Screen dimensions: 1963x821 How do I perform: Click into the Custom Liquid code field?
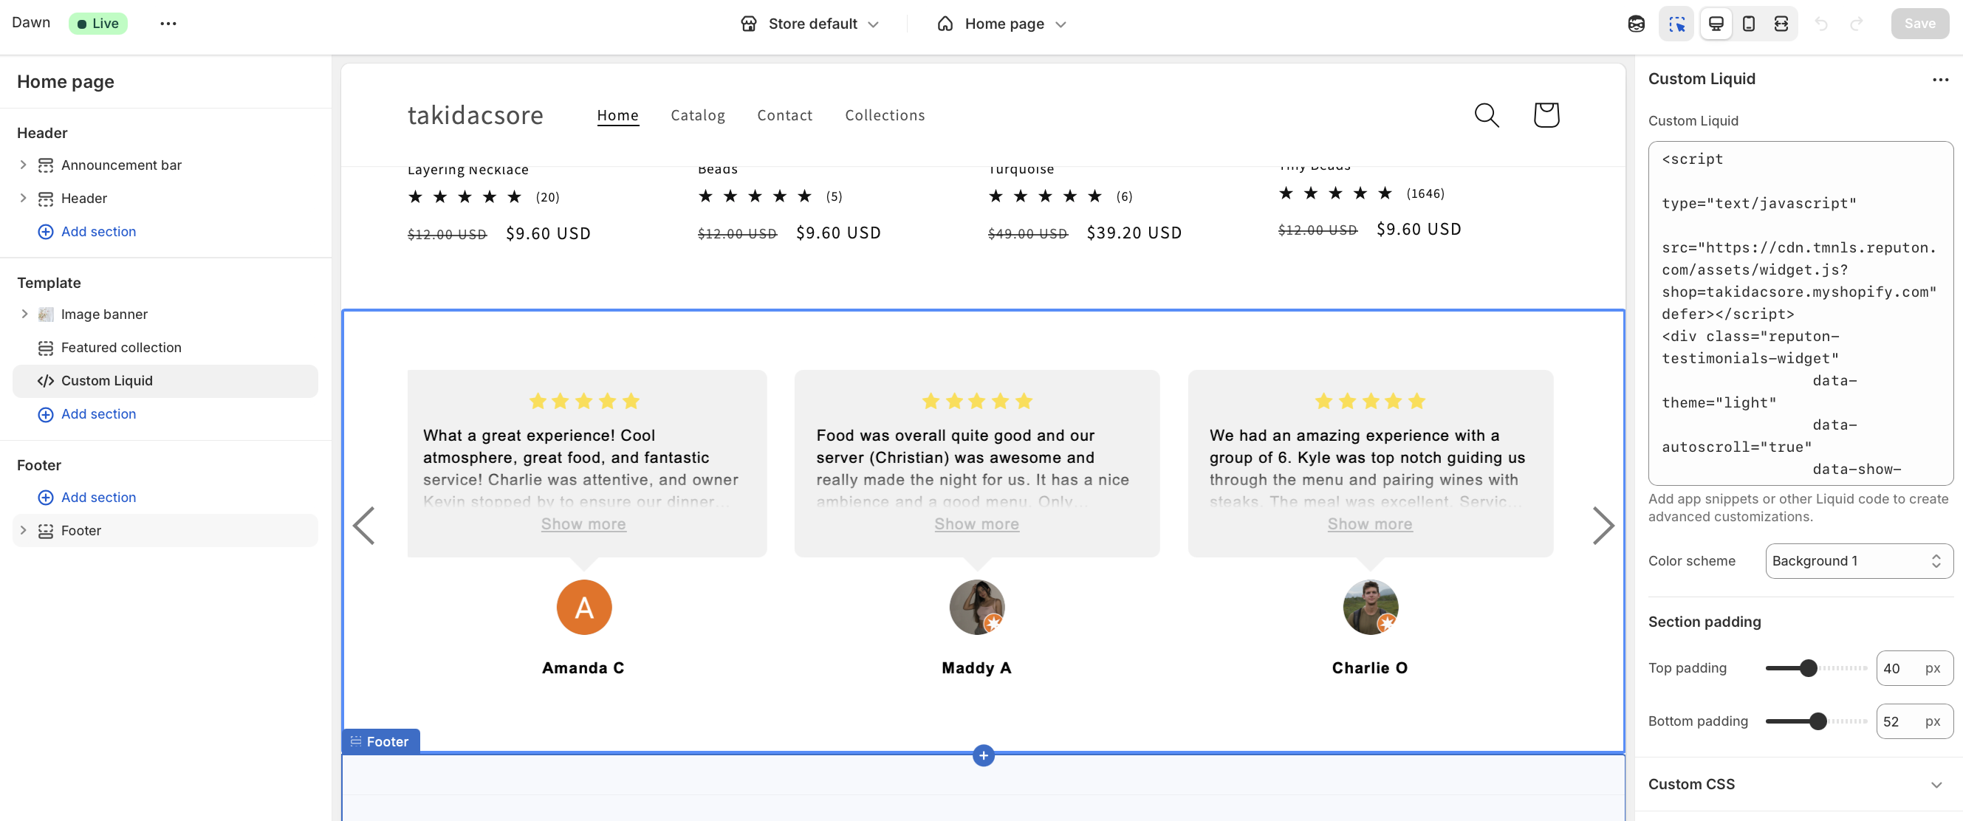1800,313
